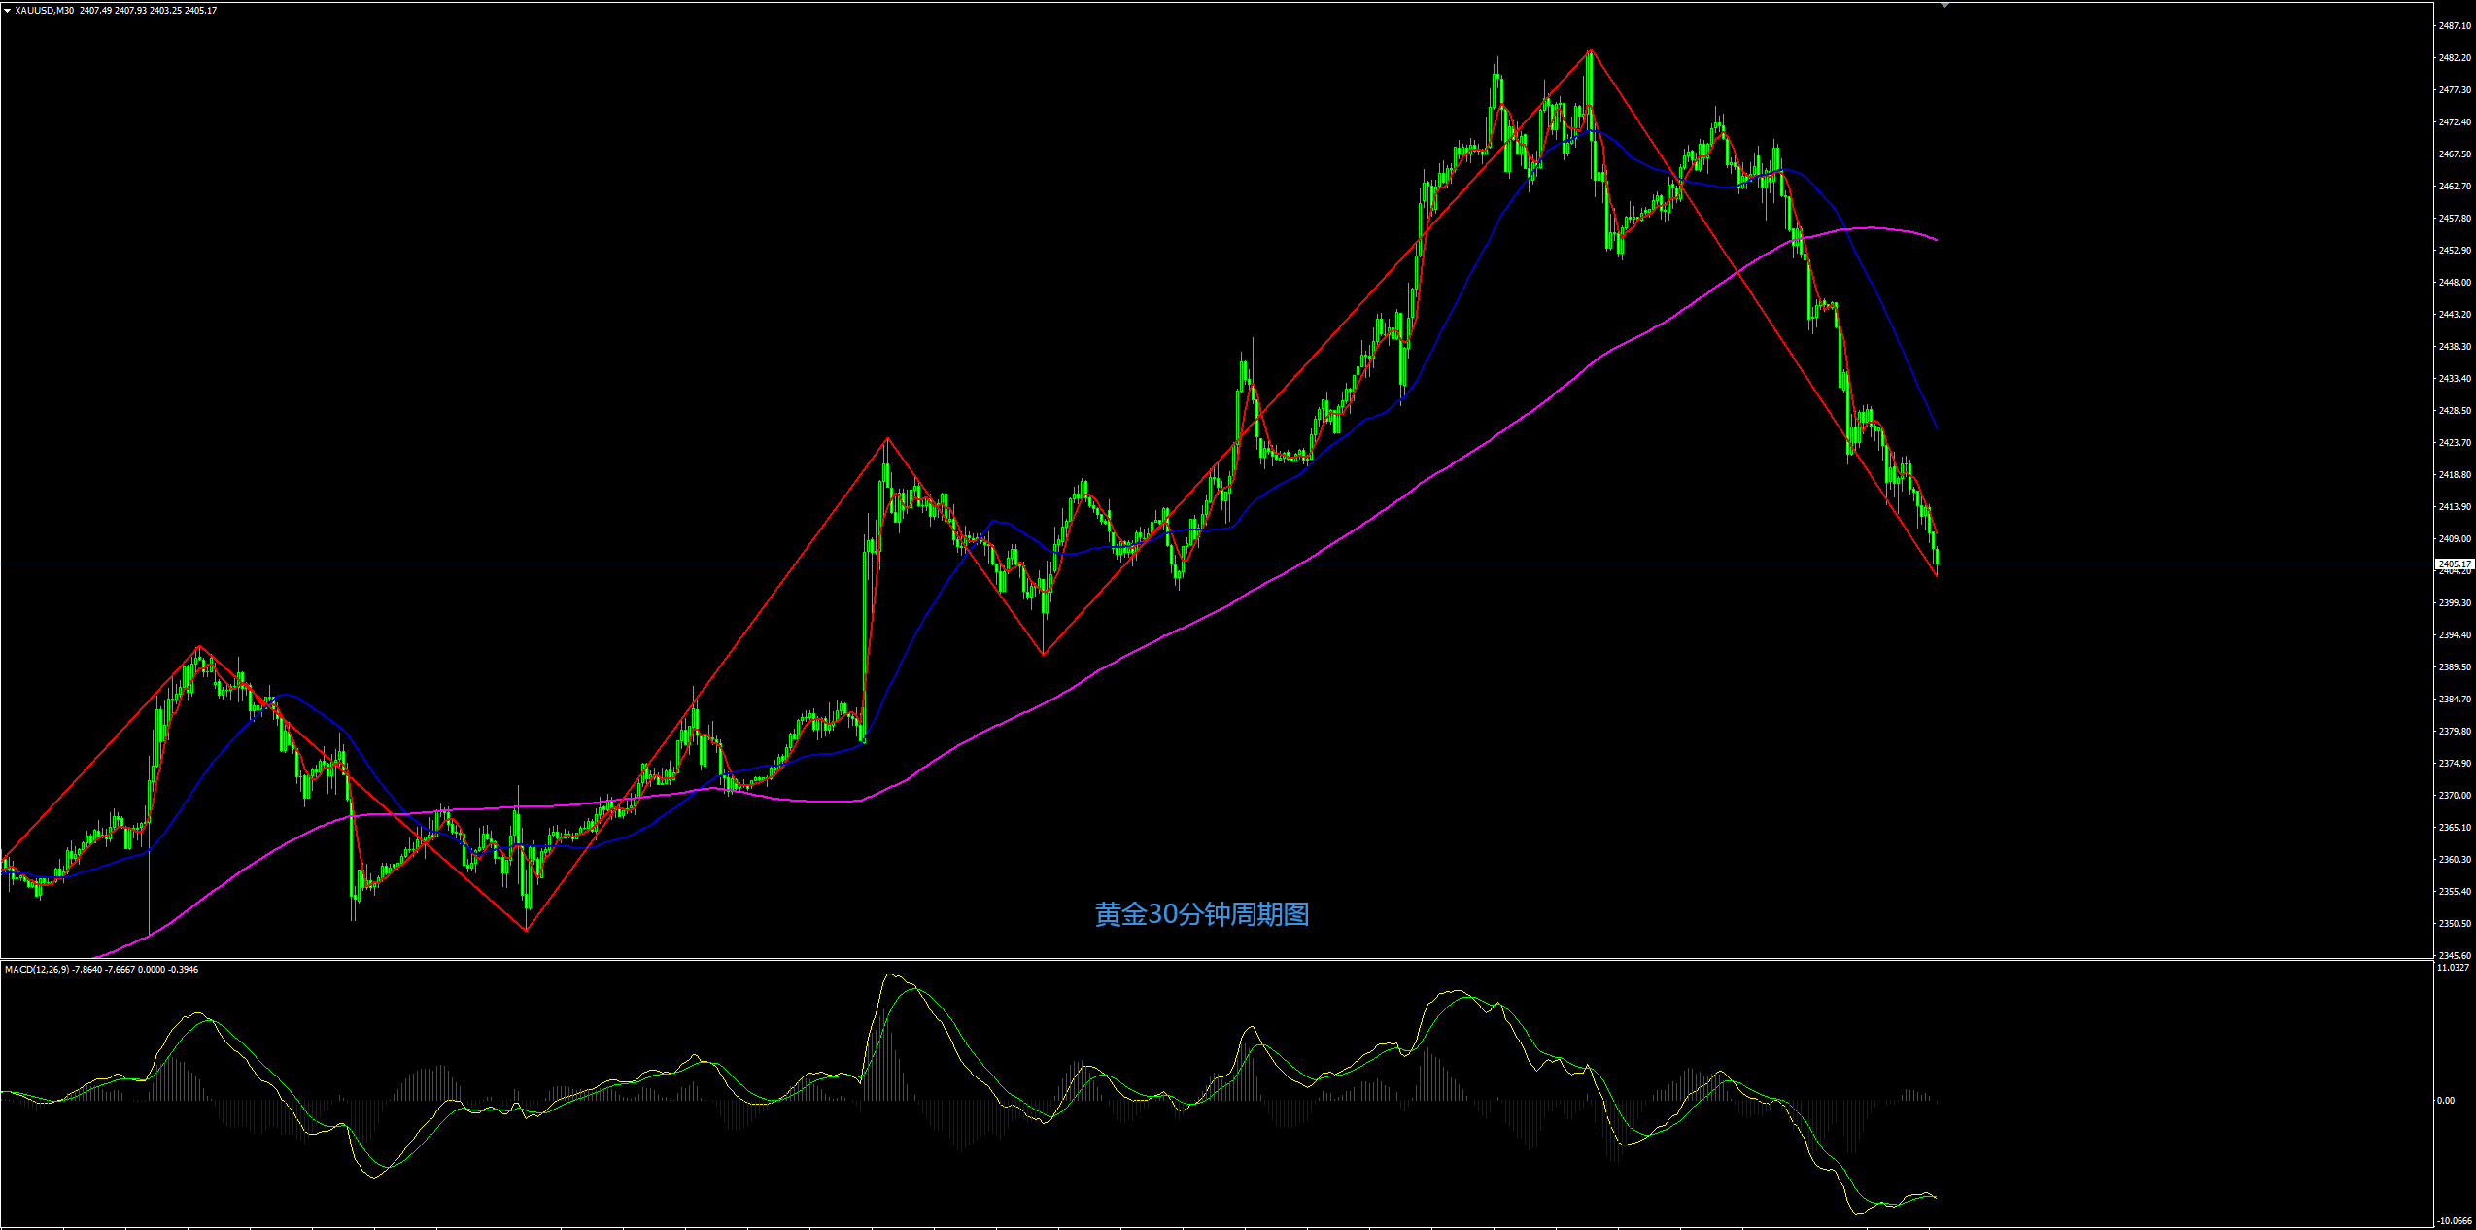Image resolution: width=2476 pixels, height=1230 pixels.
Task: Click the MACD(12,26,9) indicator label
Action: pos(37,969)
